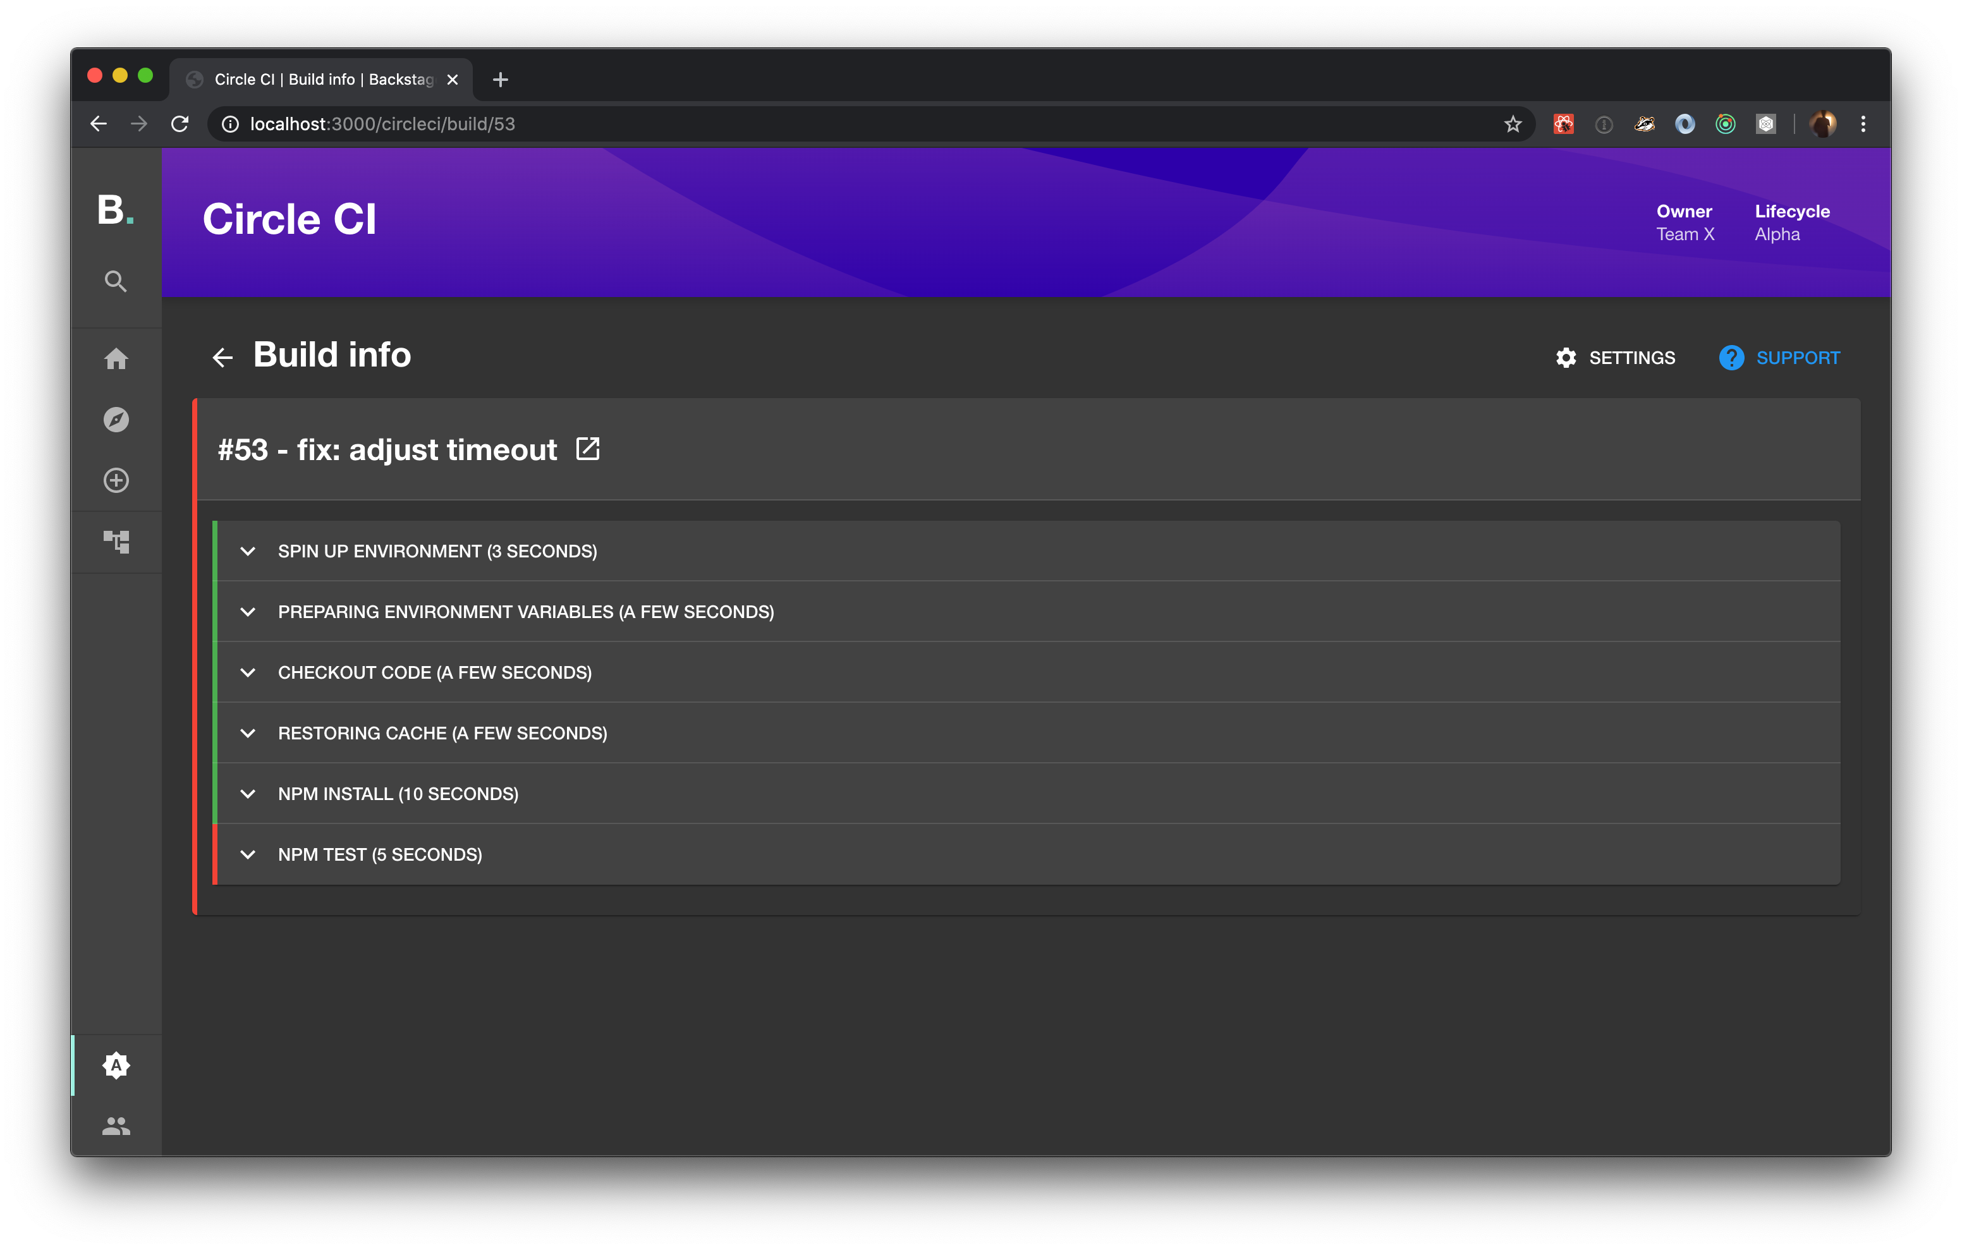This screenshot has width=1962, height=1250.
Task: Open the Explore compass icon in sidebar
Action: pyautogui.click(x=116, y=420)
